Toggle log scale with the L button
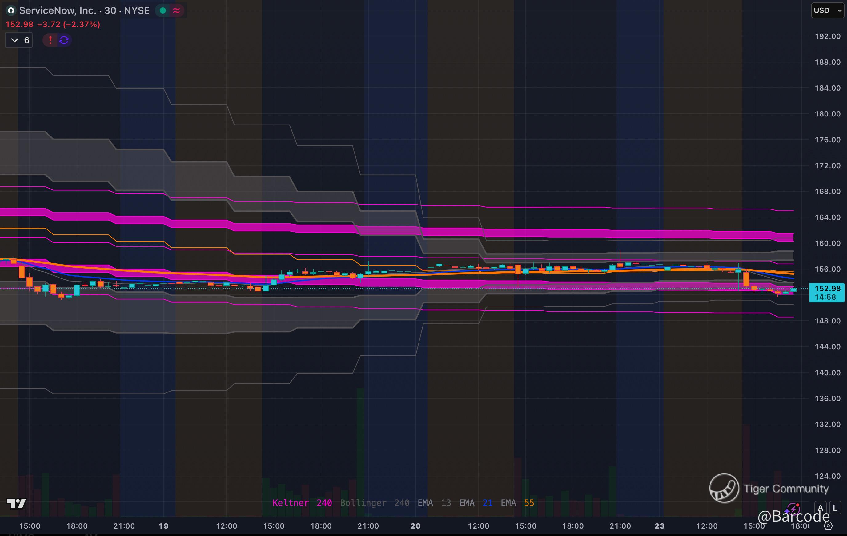Viewport: 847px width, 536px height. tap(835, 508)
